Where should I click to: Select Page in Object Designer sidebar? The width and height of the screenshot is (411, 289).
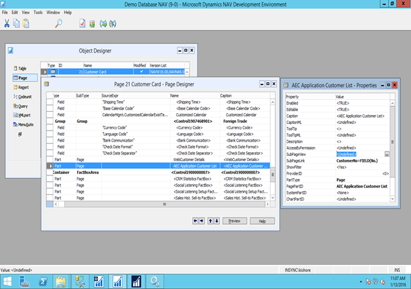click(x=25, y=78)
